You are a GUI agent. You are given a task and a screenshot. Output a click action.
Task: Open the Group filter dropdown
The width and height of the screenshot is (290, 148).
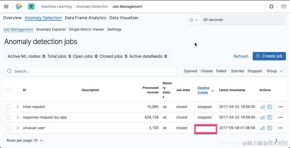[x=275, y=71]
